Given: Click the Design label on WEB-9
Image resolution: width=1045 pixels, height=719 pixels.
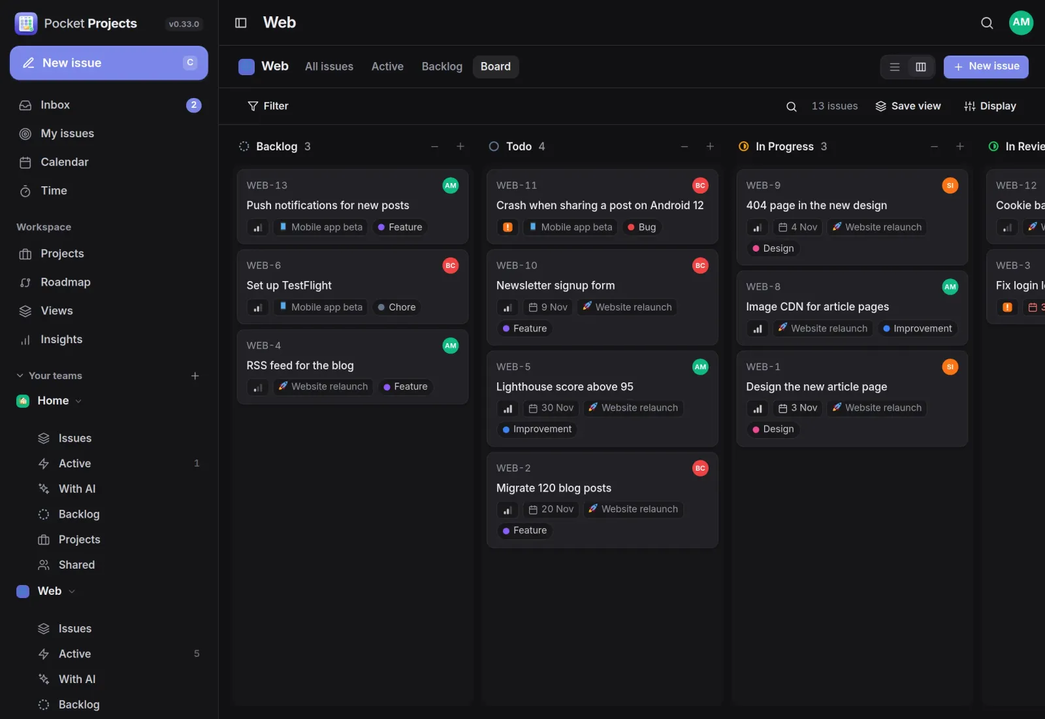Looking at the screenshot, I should click(x=773, y=248).
